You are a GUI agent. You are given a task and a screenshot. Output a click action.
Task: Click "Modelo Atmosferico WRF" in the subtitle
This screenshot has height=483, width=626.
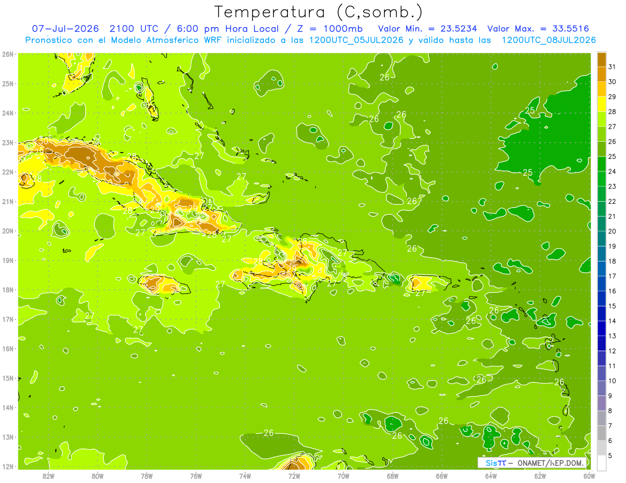166,40
